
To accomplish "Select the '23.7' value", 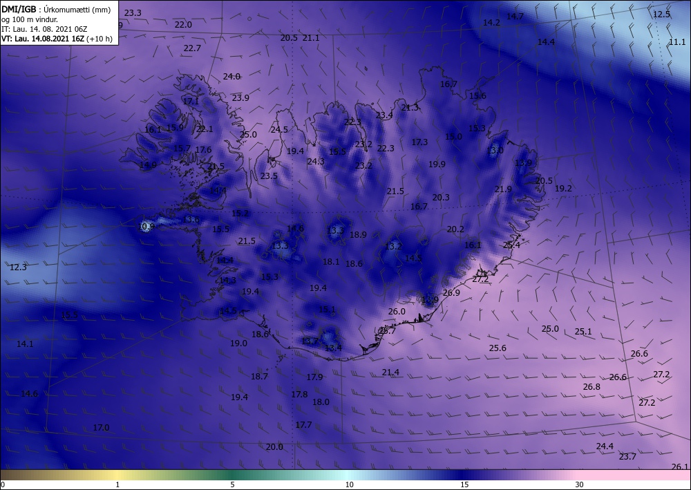I will [x=627, y=457].
